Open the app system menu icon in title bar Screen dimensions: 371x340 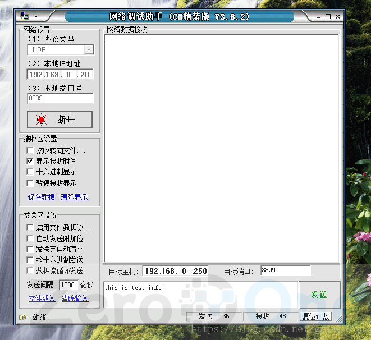pos(24,16)
